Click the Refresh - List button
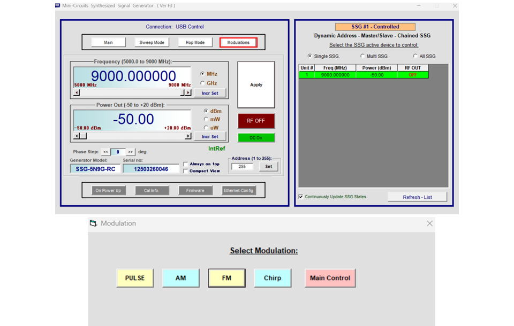 (417, 197)
